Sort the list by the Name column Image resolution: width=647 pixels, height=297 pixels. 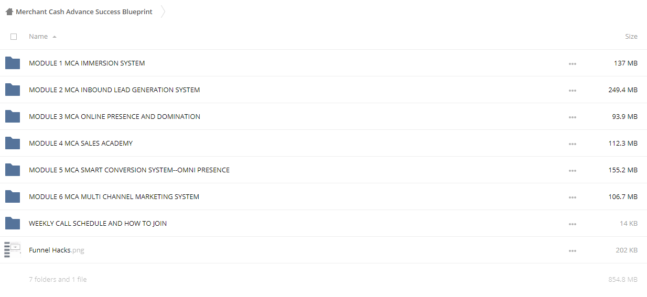pyautogui.click(x=38, y=37)
